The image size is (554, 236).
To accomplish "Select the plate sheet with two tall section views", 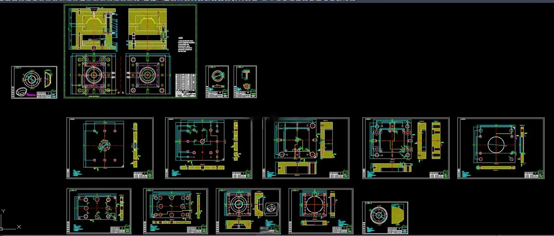I will (x=406, y=148).
